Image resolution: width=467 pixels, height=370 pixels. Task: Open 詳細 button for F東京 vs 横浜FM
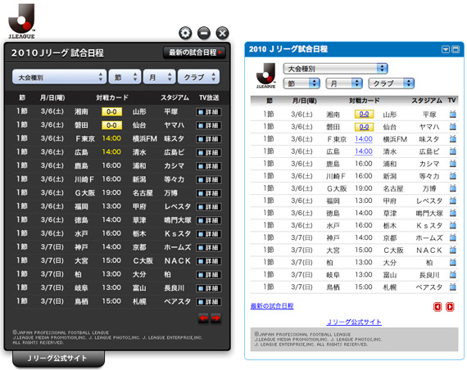click(208, 139)
